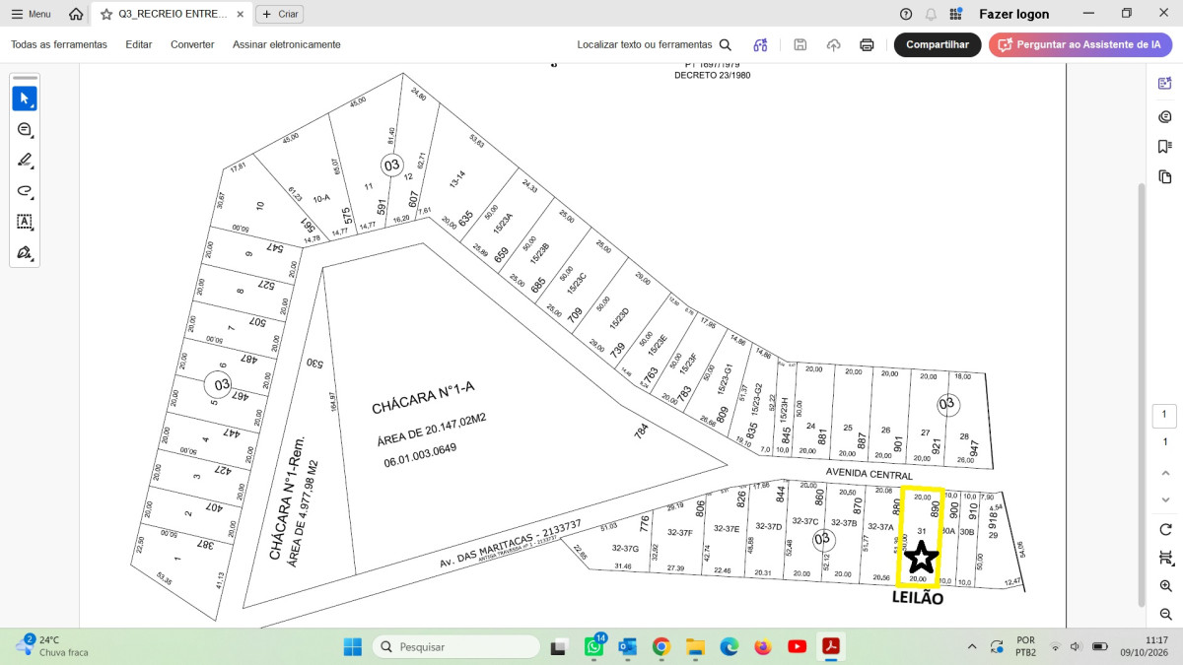This screenshot has height=665, width=1183.
Task: Go to the Acrobat Home screen
Action: click(x=76, y=15)
